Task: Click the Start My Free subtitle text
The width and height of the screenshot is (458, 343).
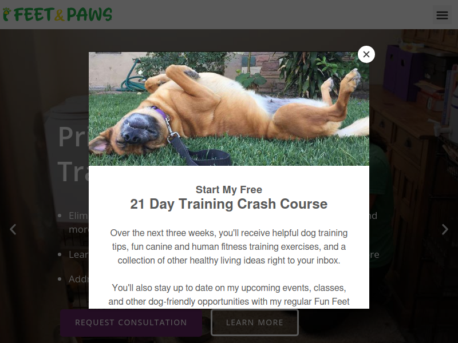Action: pyautogui.click(x=229, y=190)
